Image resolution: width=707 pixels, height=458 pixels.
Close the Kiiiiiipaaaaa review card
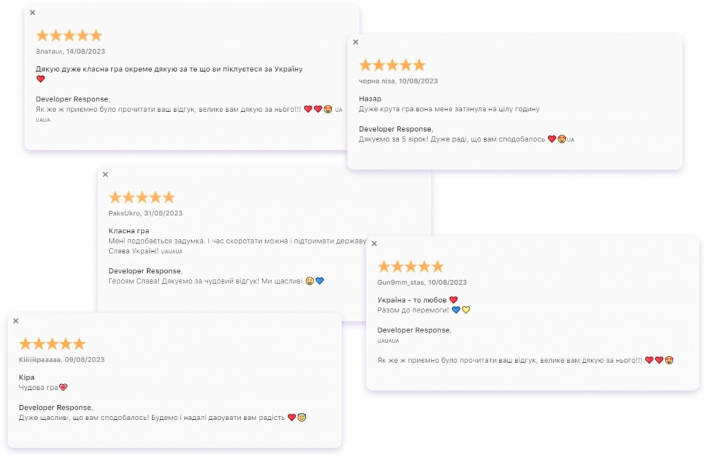[x=16, y=321]
